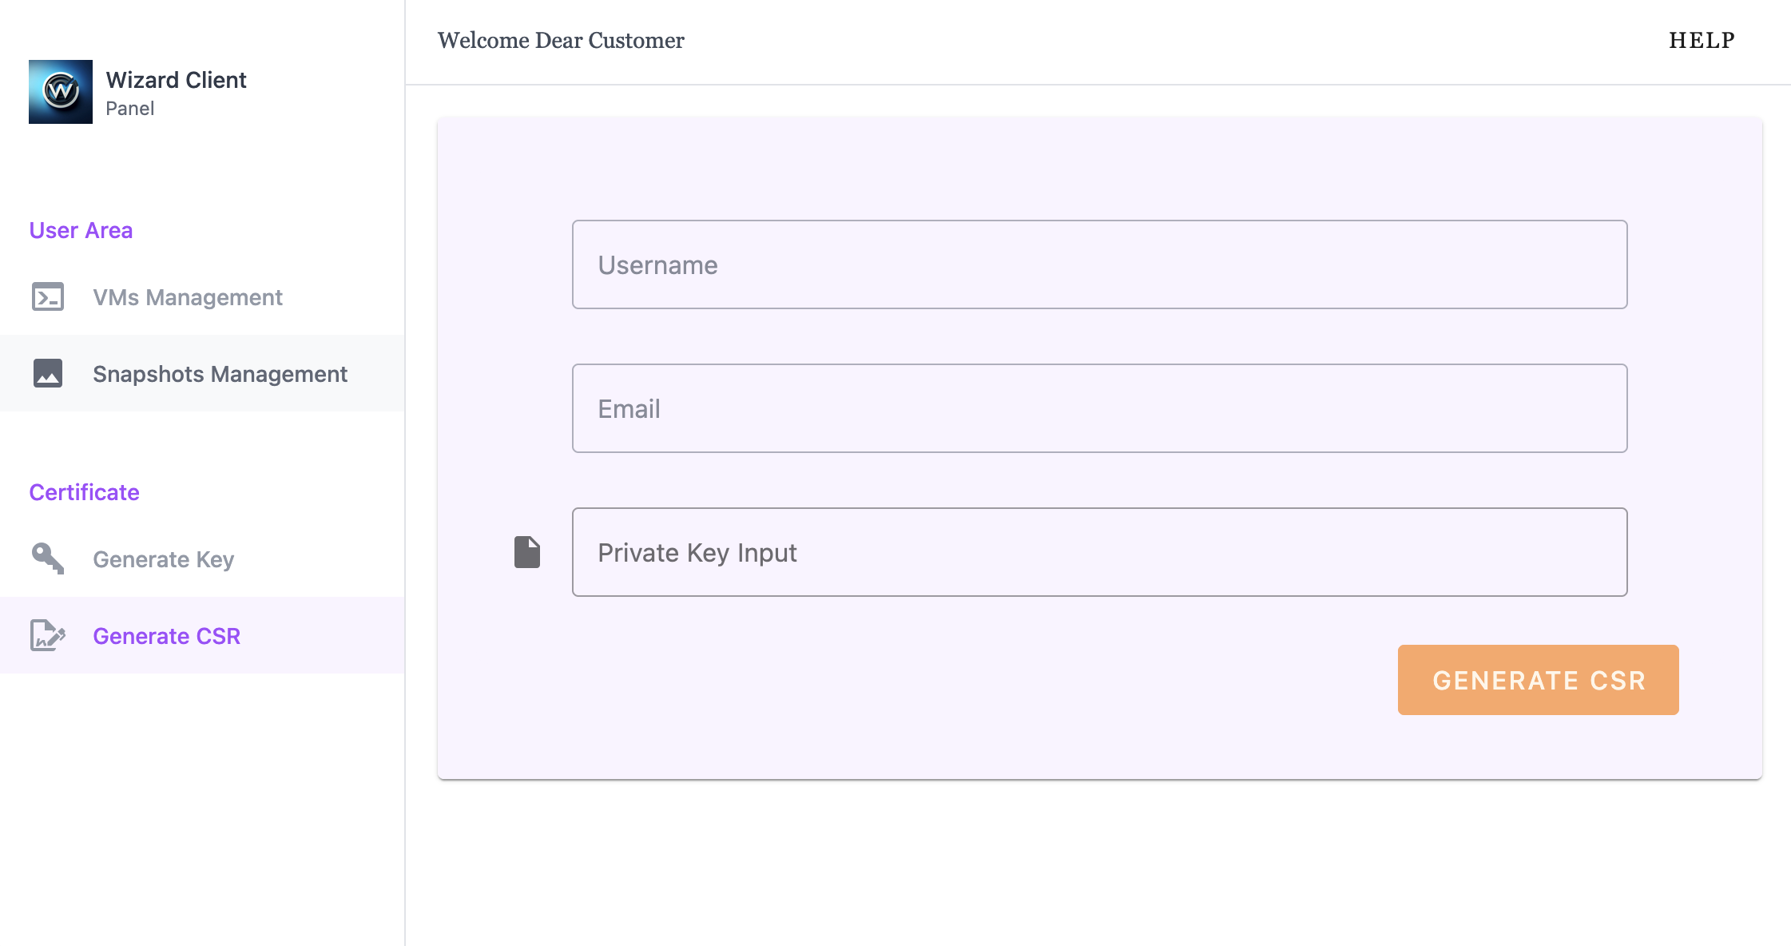
Task: Click the file icon beside Private Key Input
Action: pos(527,552)
